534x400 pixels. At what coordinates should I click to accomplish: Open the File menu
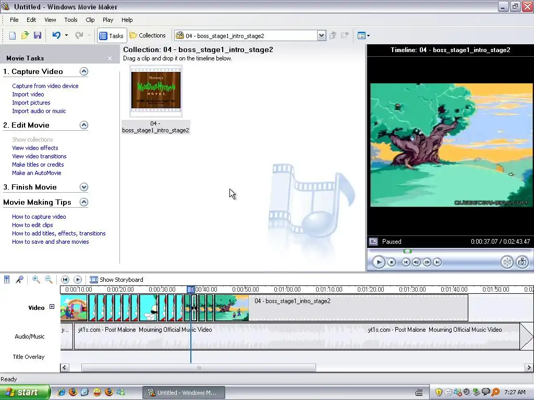[14, 20]
